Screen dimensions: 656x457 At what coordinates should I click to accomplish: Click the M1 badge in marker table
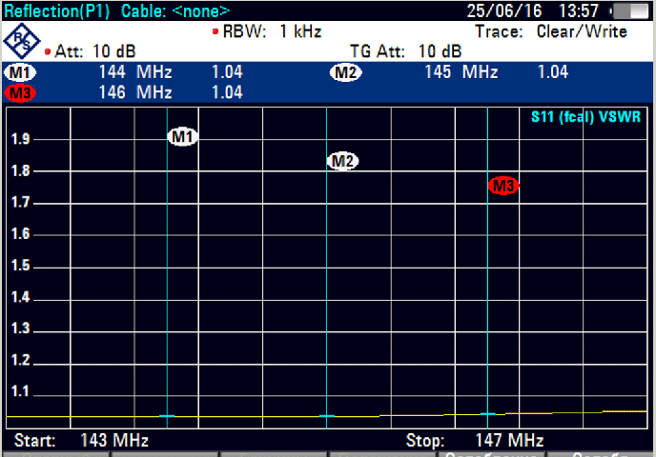[x=18, y=72]
